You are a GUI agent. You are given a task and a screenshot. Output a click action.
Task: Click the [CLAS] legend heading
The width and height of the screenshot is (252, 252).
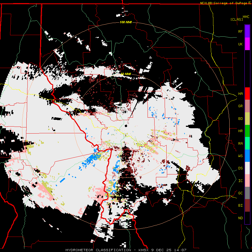(237, 19)
